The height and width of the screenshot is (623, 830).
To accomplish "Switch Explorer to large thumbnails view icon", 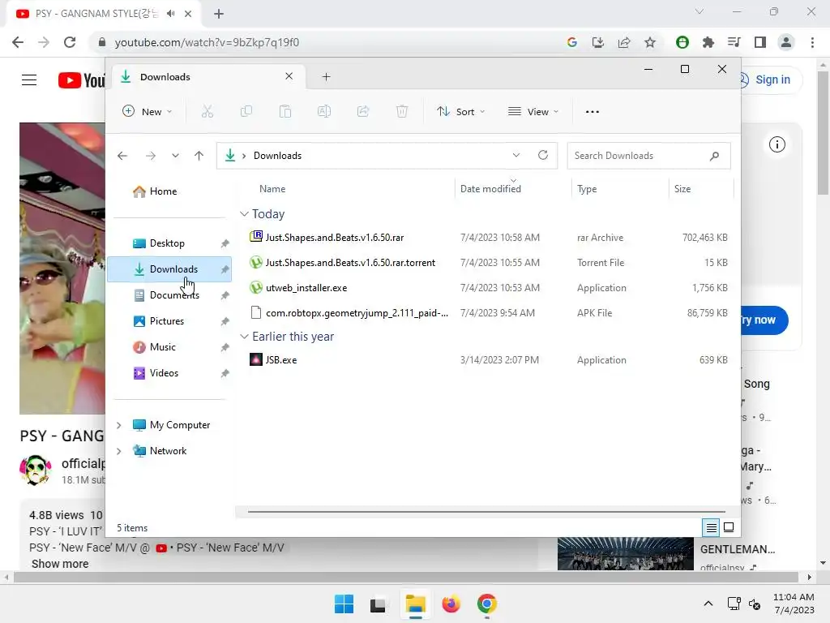I will click(x=729, y=527).
